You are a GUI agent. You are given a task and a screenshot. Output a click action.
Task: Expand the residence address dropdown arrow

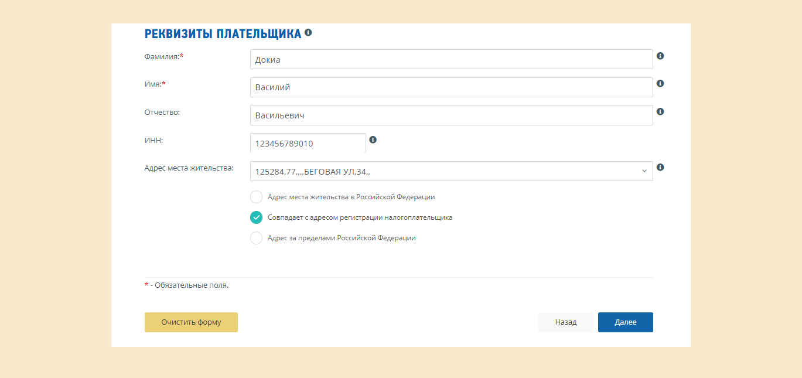(x=644, y=171)
